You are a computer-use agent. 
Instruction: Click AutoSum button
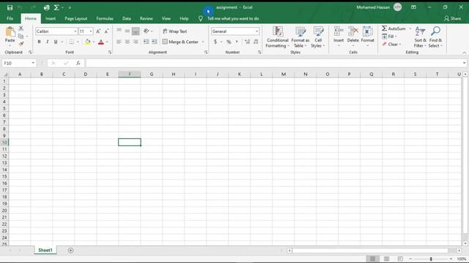tap(394, 28)
